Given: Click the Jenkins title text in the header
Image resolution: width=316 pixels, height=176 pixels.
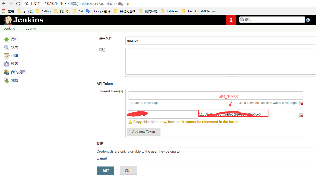Looking at the screenshot, I should pos(28,20).
